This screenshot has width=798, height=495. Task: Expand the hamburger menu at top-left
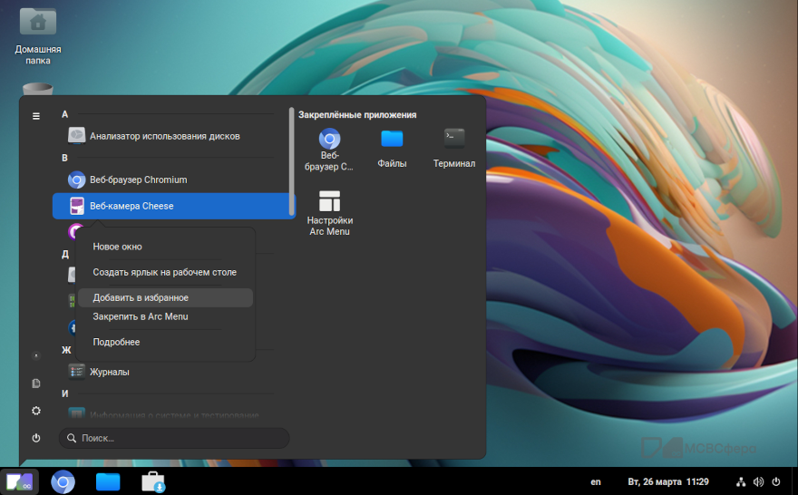pos(36,116)
